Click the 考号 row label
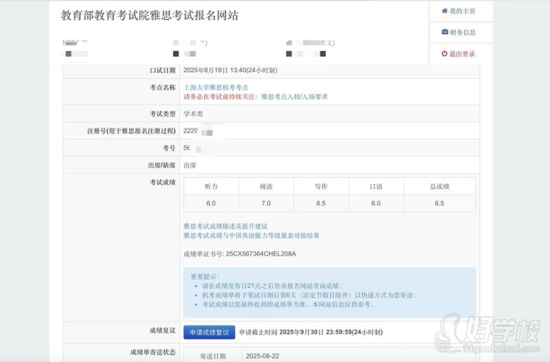Screen dimensions: 550x362 click(x=169, y=148)
